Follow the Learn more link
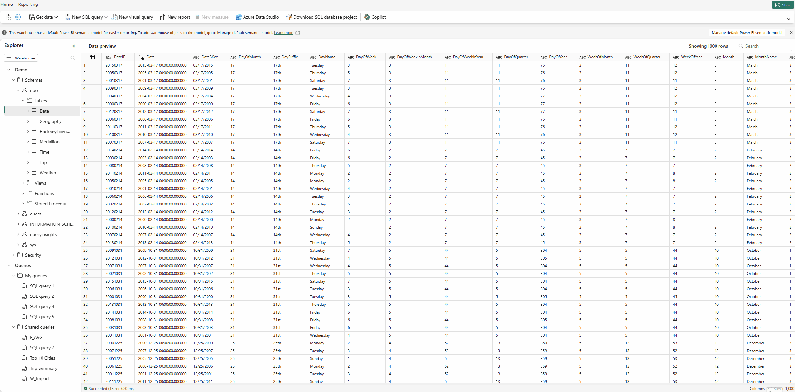This screenshot has width=795, height=392. [283, 33]
